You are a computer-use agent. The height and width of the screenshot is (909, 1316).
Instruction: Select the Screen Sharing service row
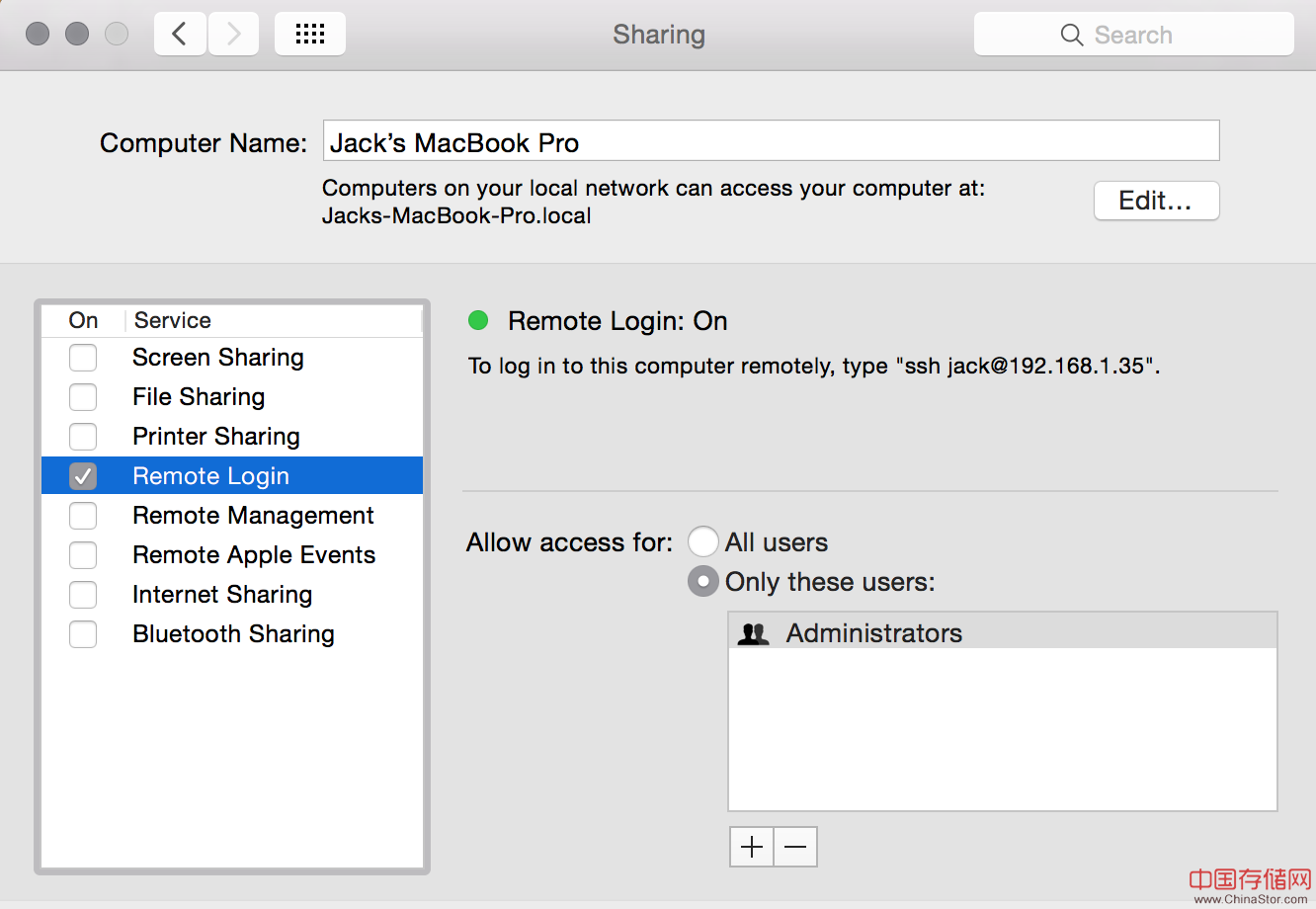click(232, 358)
